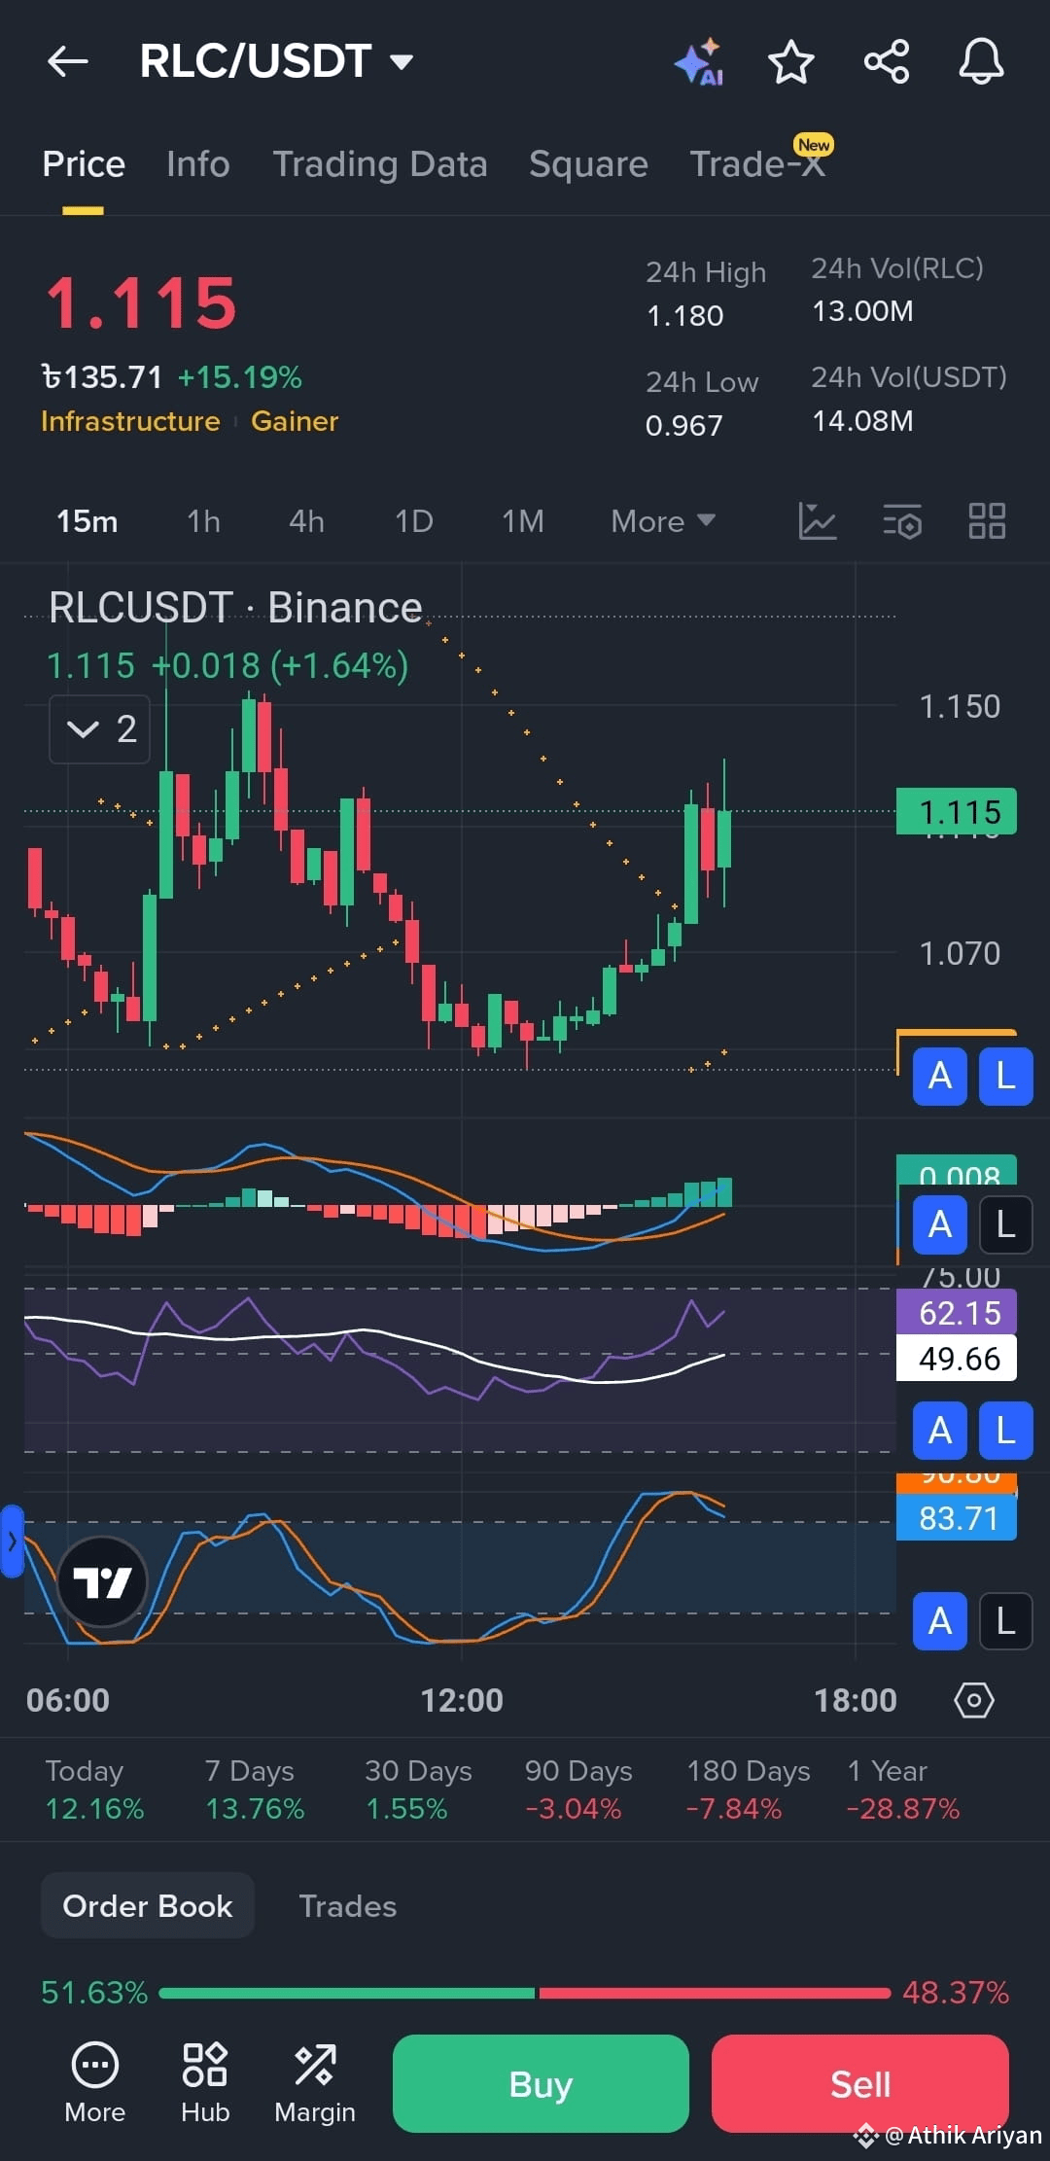The height and width of the screenshot is (2161, 1050).
Task: Tap the buy/sell ratio bar
Action: point(525,1993)
